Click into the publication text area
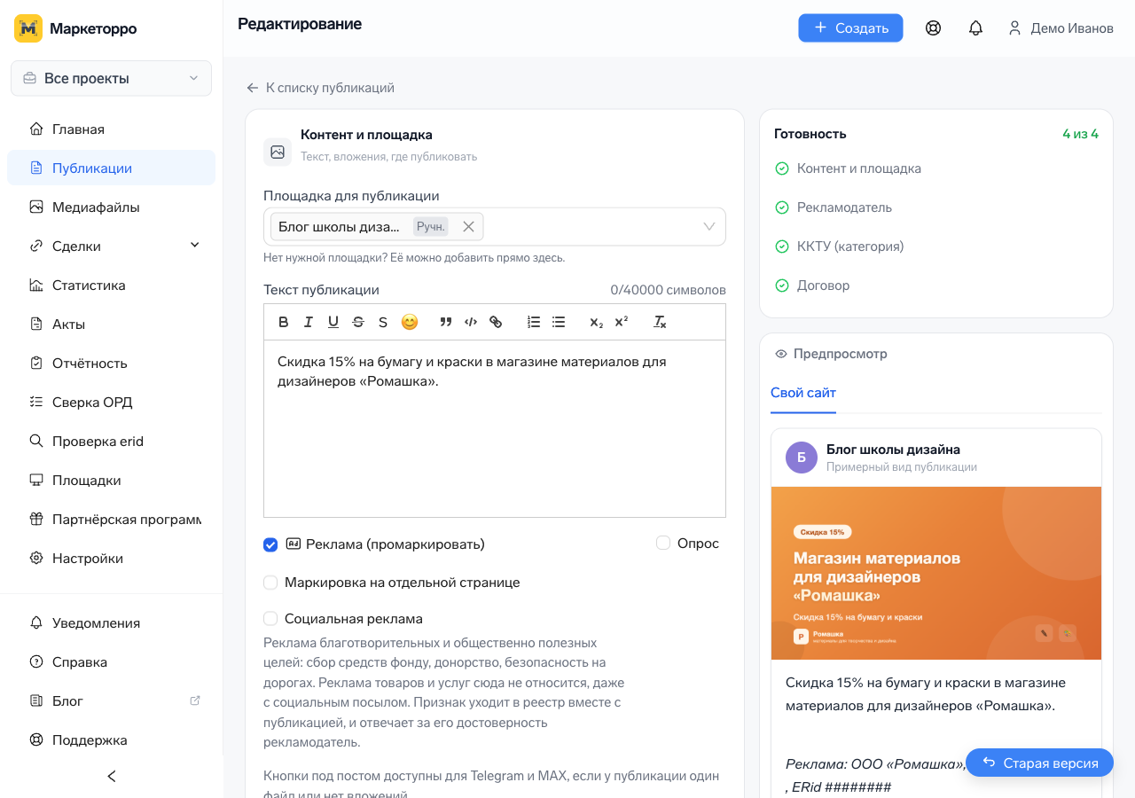 coord(495,428)
